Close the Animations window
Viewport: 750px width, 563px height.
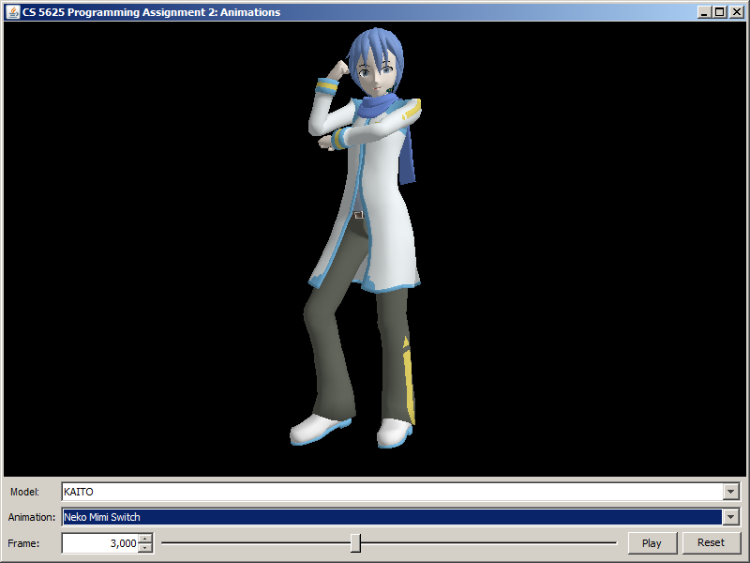coord(734,12)
